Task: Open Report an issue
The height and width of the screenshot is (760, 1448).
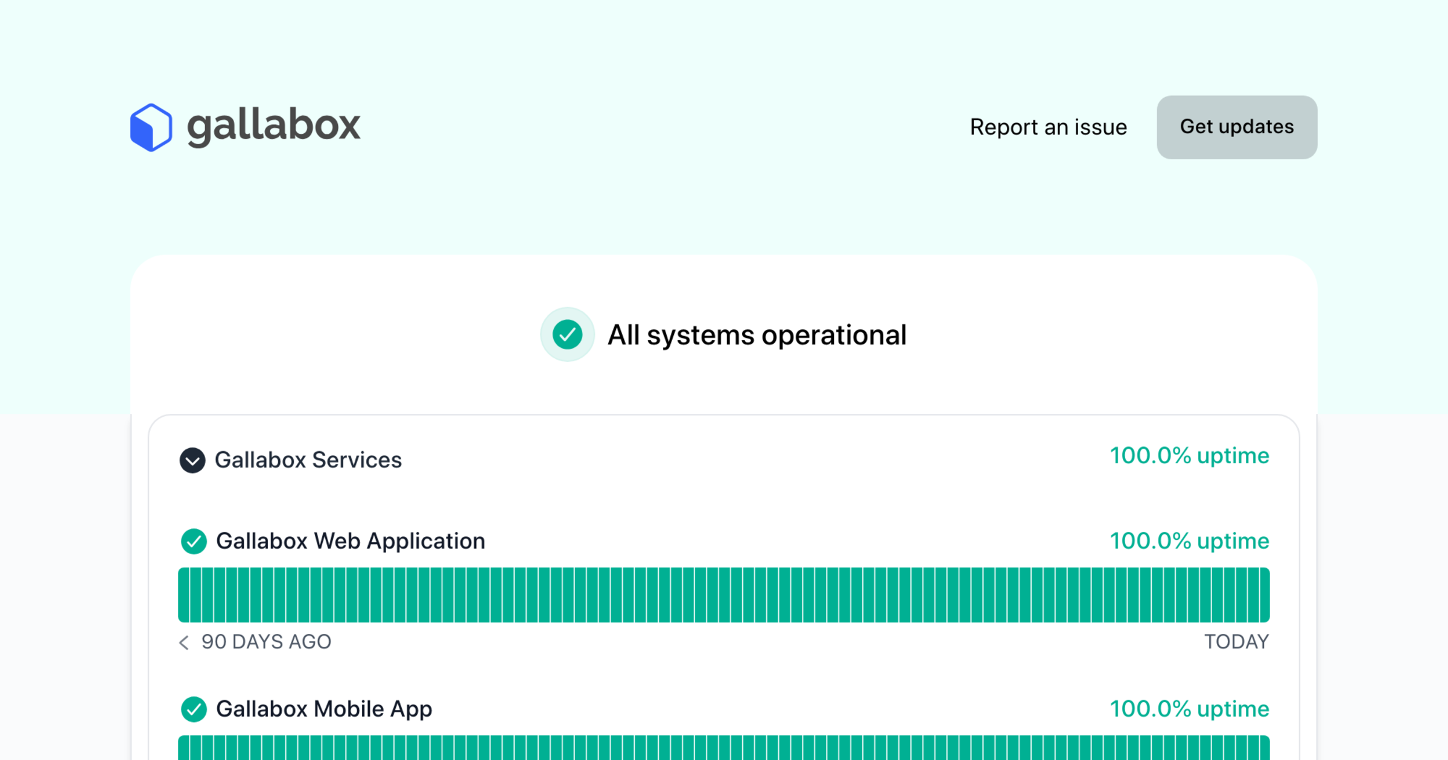Action: 1048,127
